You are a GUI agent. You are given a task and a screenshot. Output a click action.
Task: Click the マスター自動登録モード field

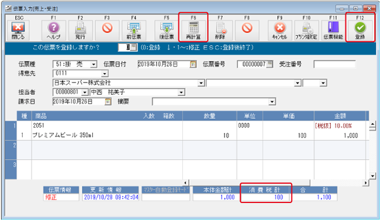point(166,197)
